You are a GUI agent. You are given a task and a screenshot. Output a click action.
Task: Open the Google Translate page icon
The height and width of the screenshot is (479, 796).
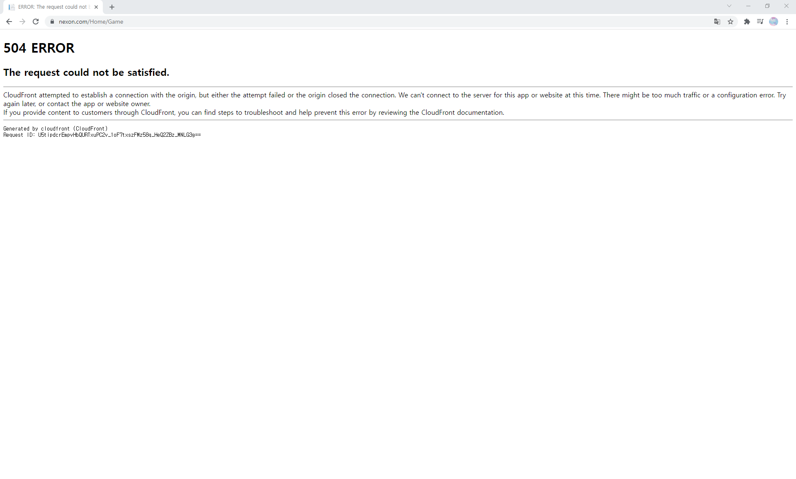717,22
